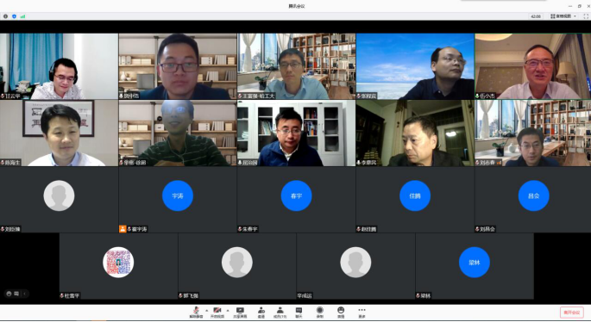Turn on the camera video
The image size is (591, 322).
[217, 313]
